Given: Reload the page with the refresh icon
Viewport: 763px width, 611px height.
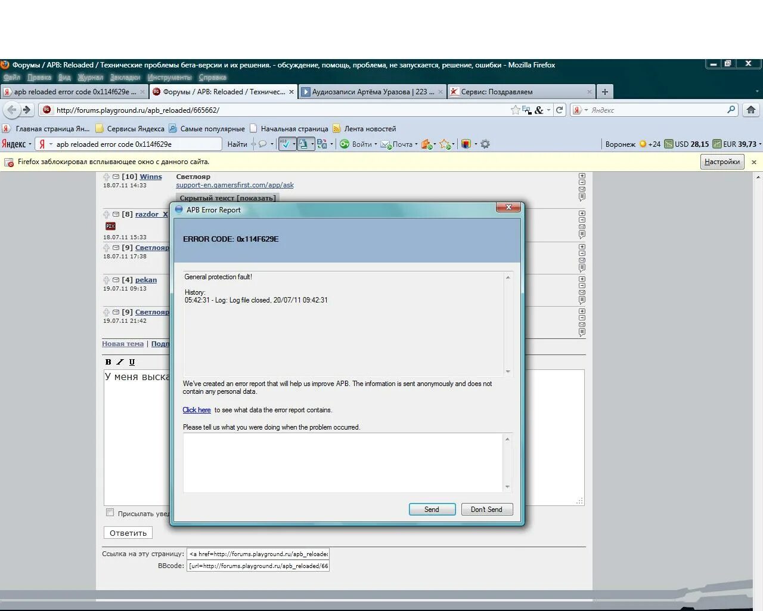Looking at the screenshot, I should pyautogui.click(x=559, y=110).
